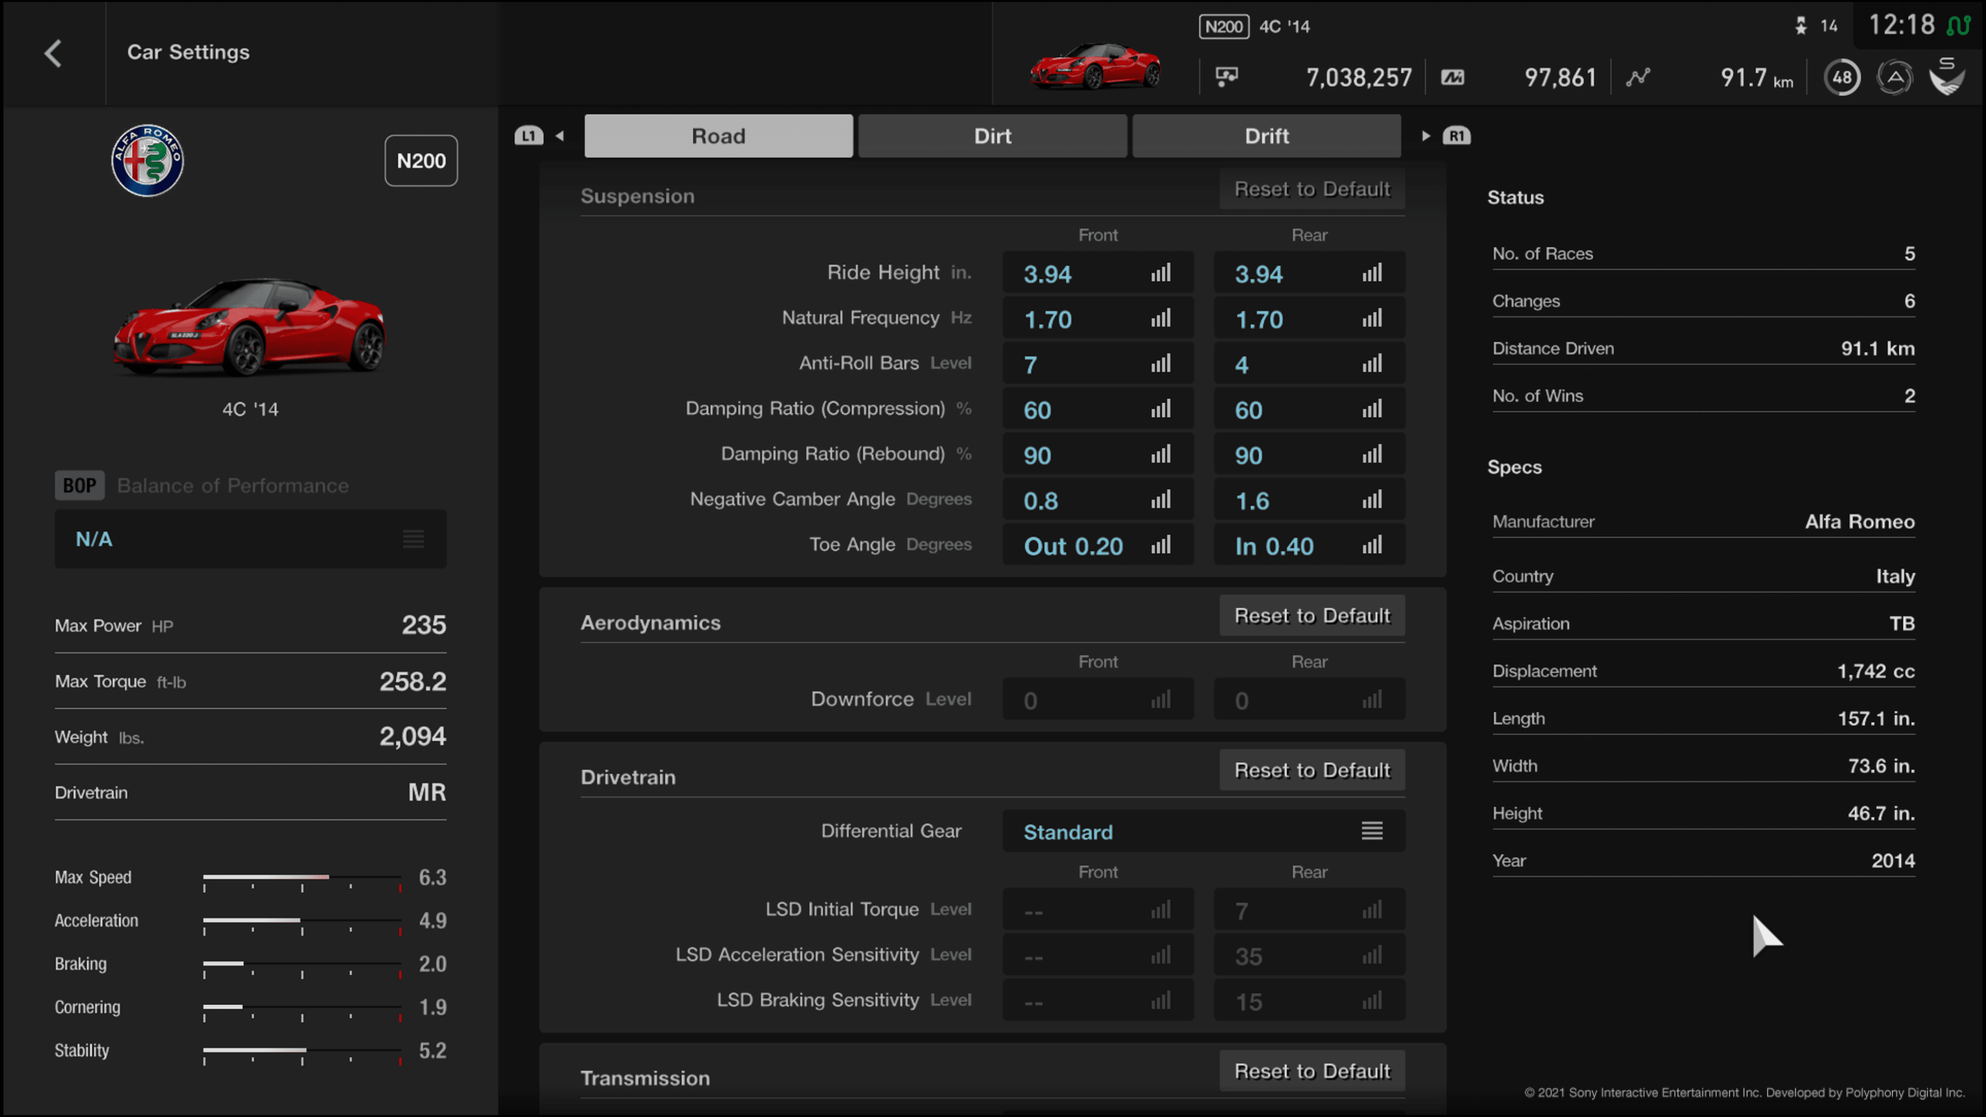Screen dimensions: 1986x1117
Task: Open the Differential Gear Standard dropdown
Action: 1203,831
